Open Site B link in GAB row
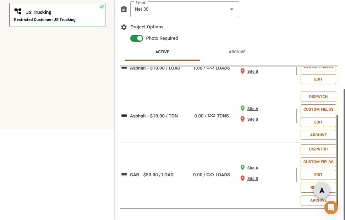 pyautogui.click(x=253, y=178)
